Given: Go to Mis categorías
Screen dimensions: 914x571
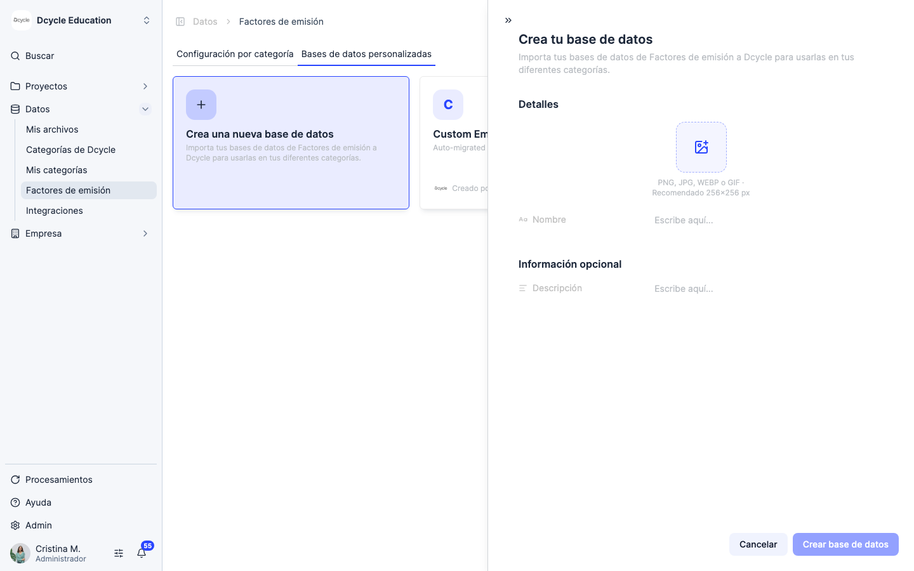Looking at the screenshot, I should click(89, 170).
